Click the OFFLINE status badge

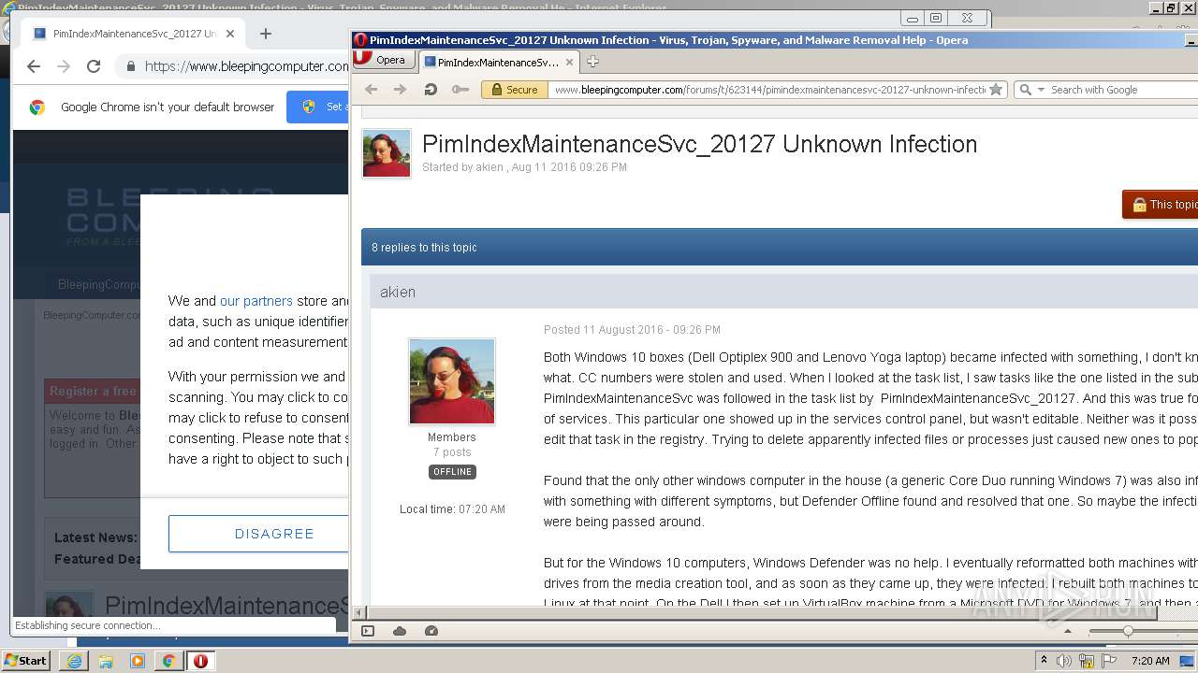(x=452, y=472)
